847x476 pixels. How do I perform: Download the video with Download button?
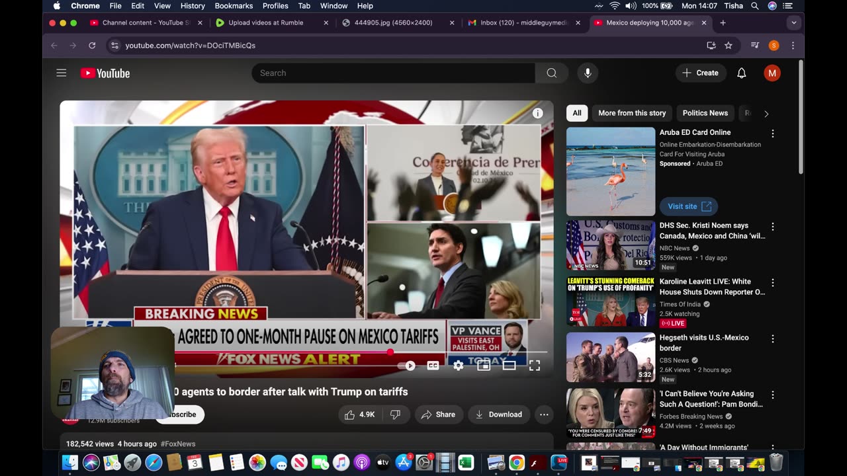[499, 415]
